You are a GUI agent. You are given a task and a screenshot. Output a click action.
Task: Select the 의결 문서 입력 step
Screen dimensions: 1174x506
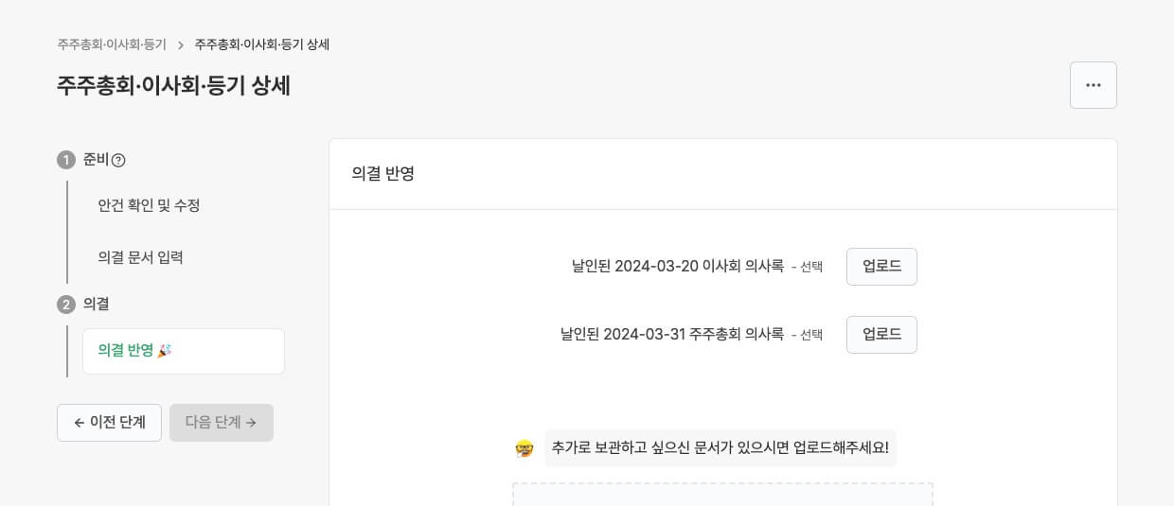pos(140,257)
